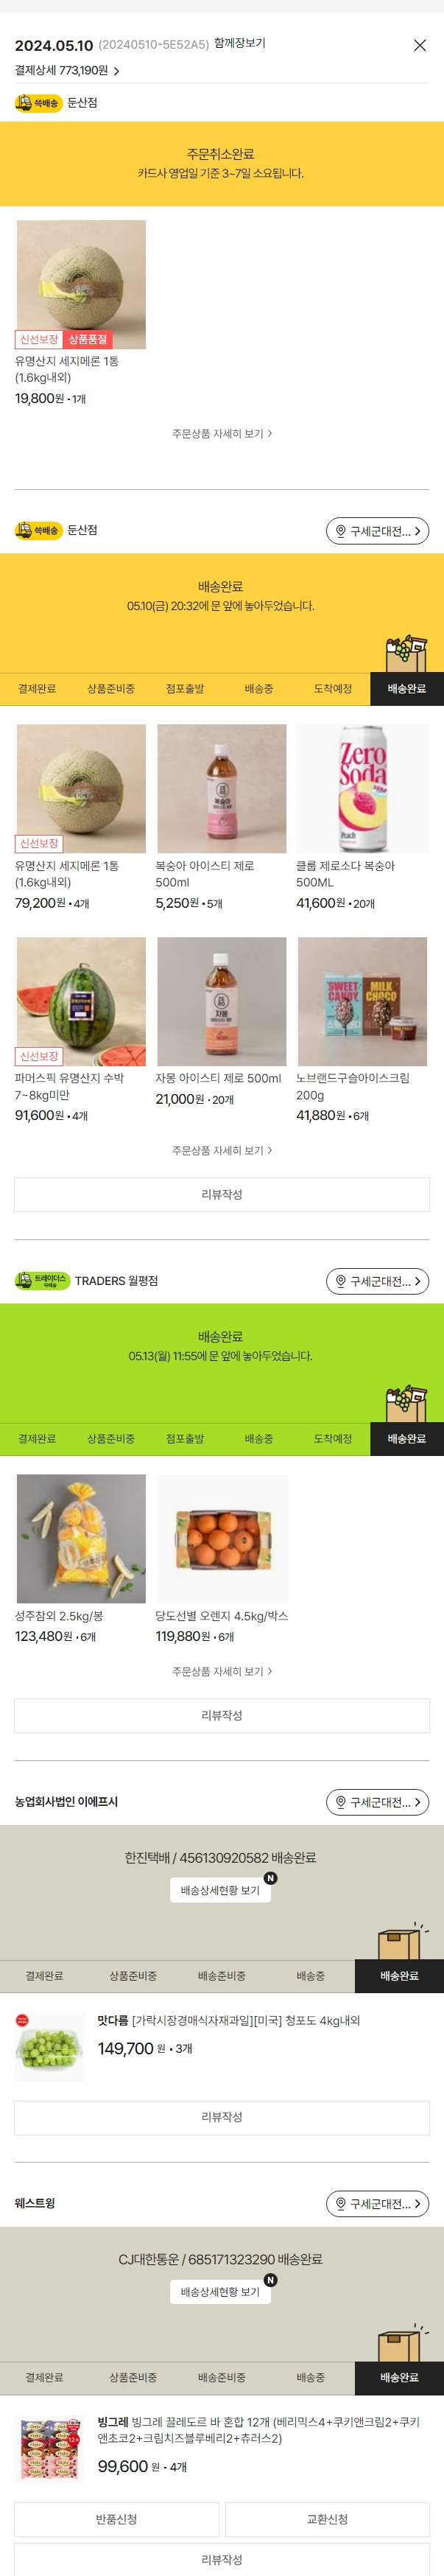Open delivery address for TRADERS 월평점 order
The width and height of the screenshot is (444, 2576).
point(377,1281)
